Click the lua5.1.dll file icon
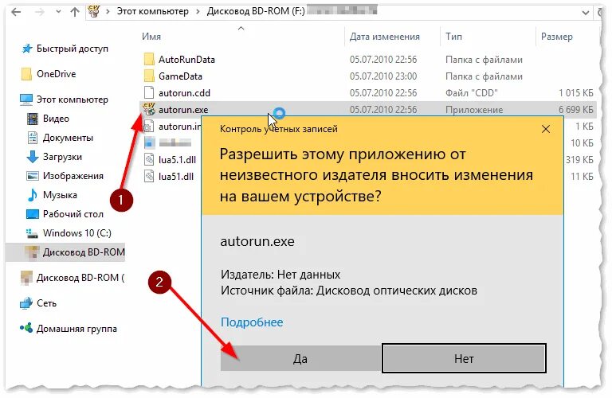This screenshot has height=398, width=612. [149, 160]
